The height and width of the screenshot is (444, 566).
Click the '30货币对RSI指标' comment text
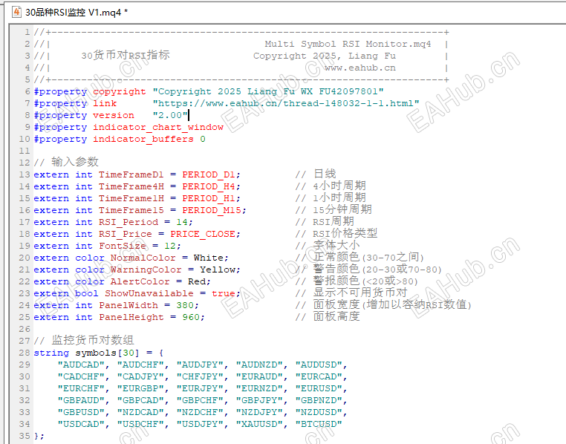point(126,55)
